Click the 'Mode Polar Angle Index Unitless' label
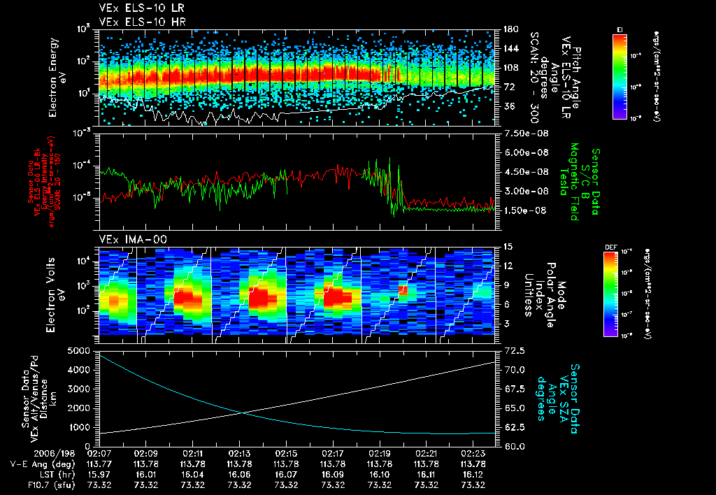Viewport: 716px width, 495px height. tap(544, 295)
